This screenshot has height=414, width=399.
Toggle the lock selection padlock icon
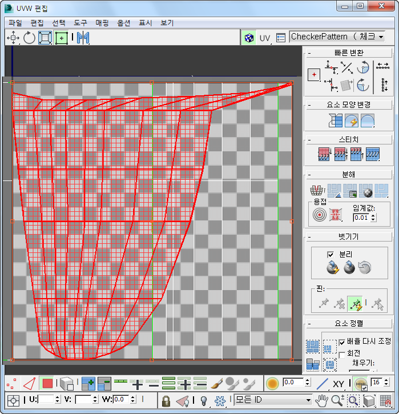point(166,401)
